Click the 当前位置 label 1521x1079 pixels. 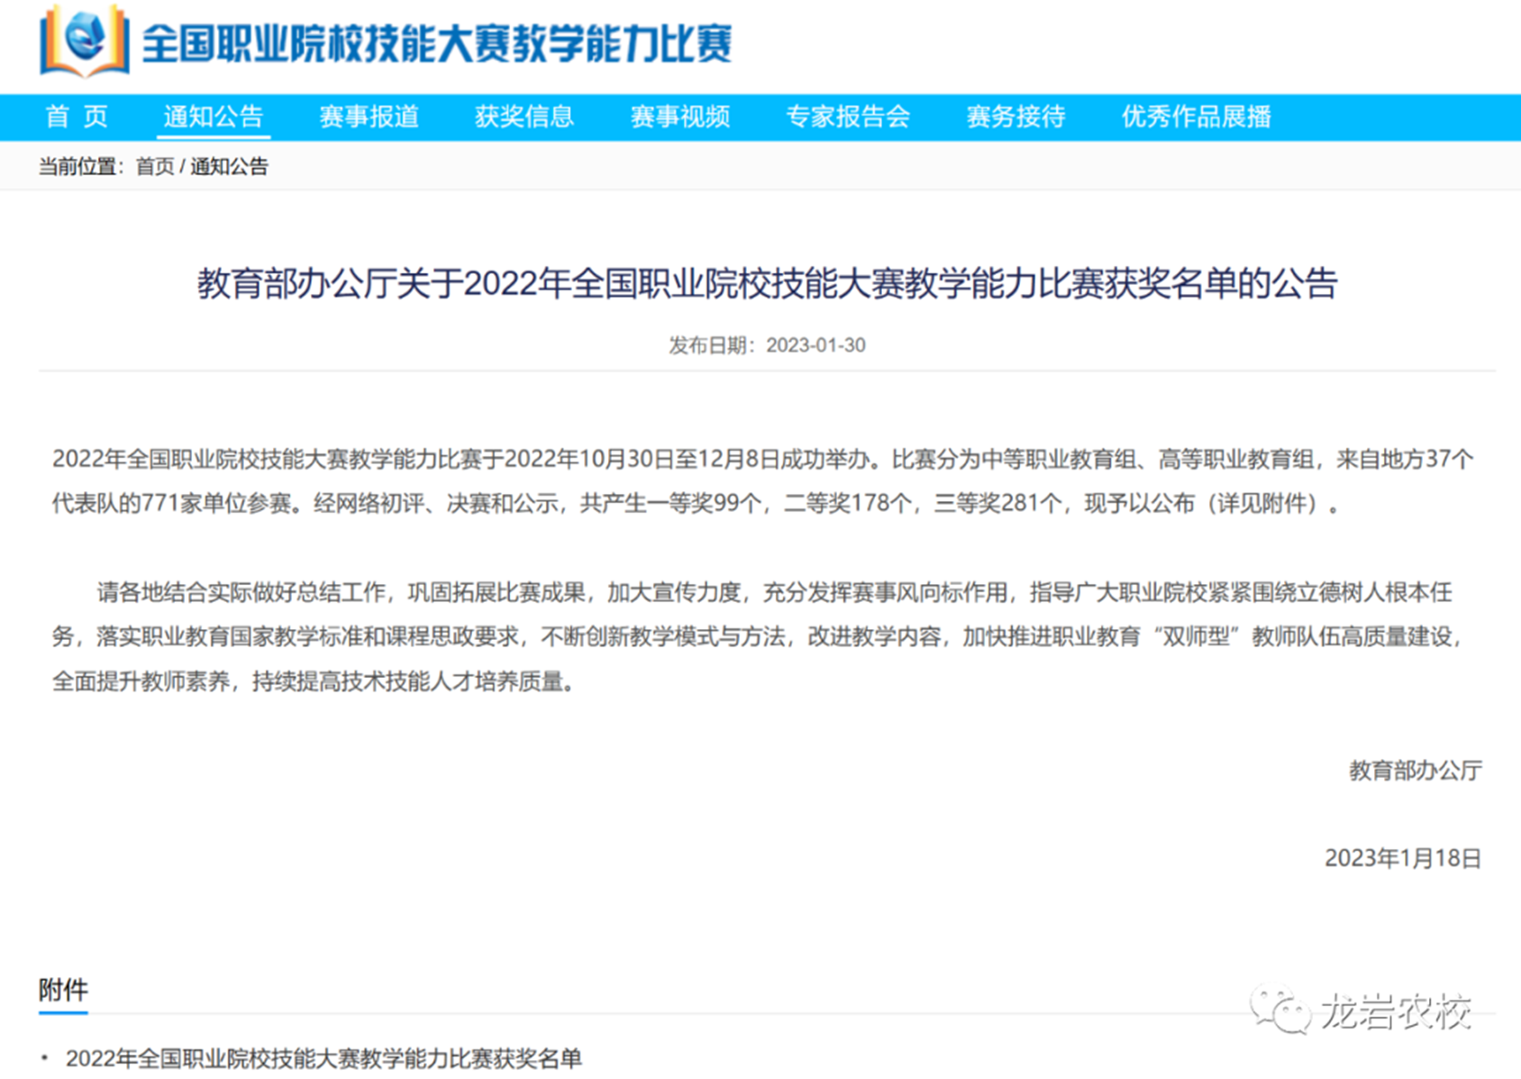[x=77, y=167]
